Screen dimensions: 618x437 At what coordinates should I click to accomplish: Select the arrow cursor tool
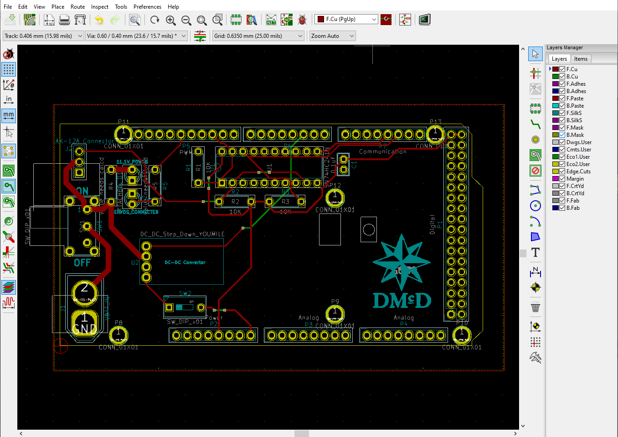tap(536, 54)
